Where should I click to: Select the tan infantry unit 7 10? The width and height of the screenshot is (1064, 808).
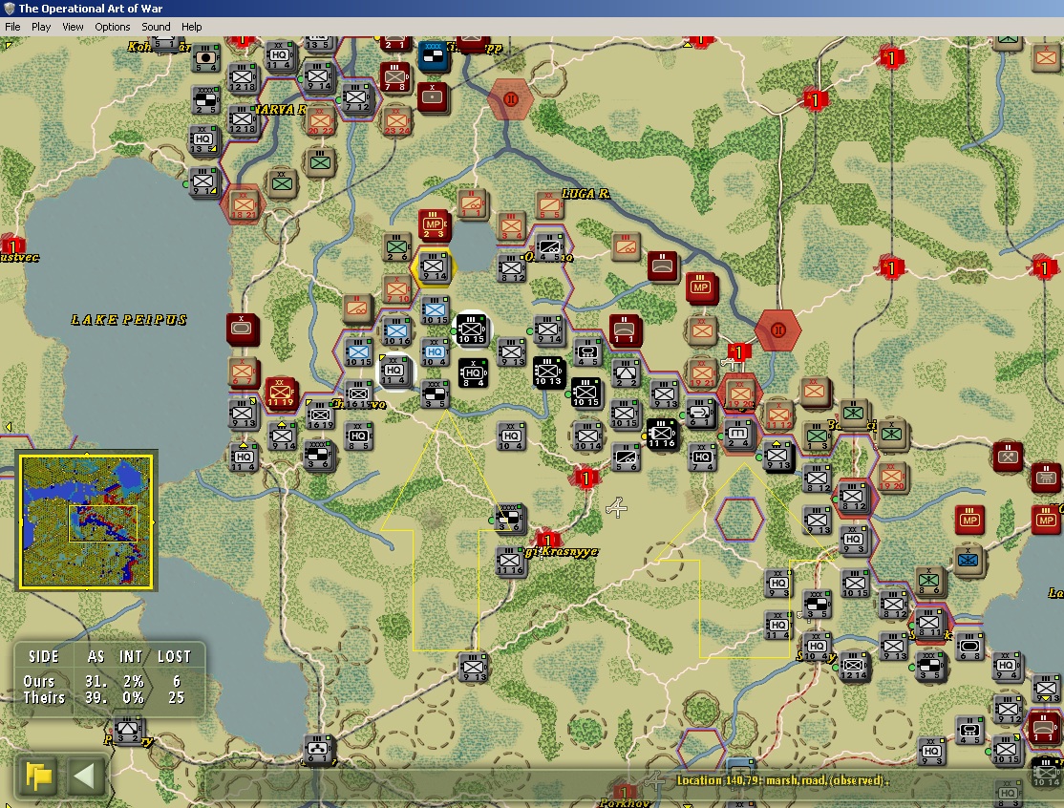coord(397,289)
